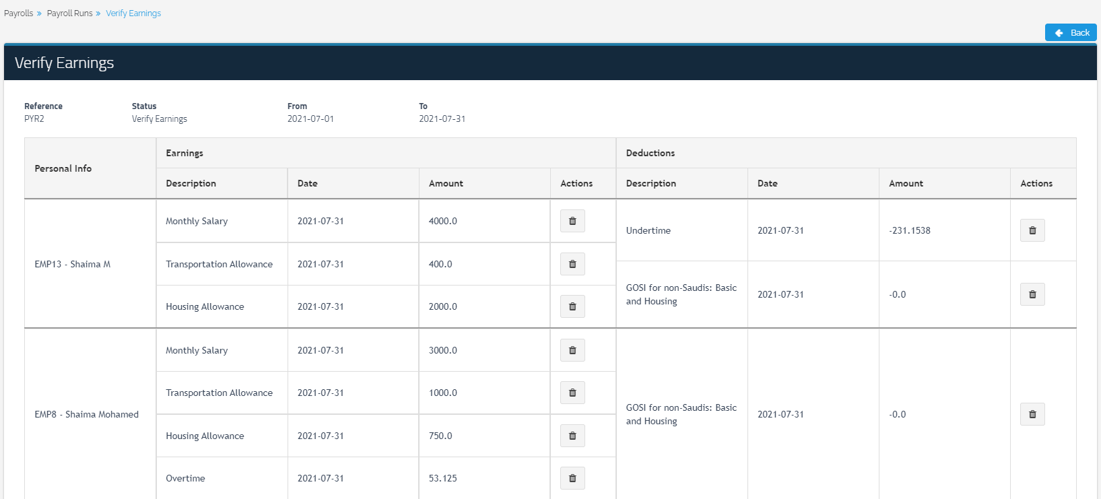Open the Payroll Runs breadcrumb link

tap(69, 13)
